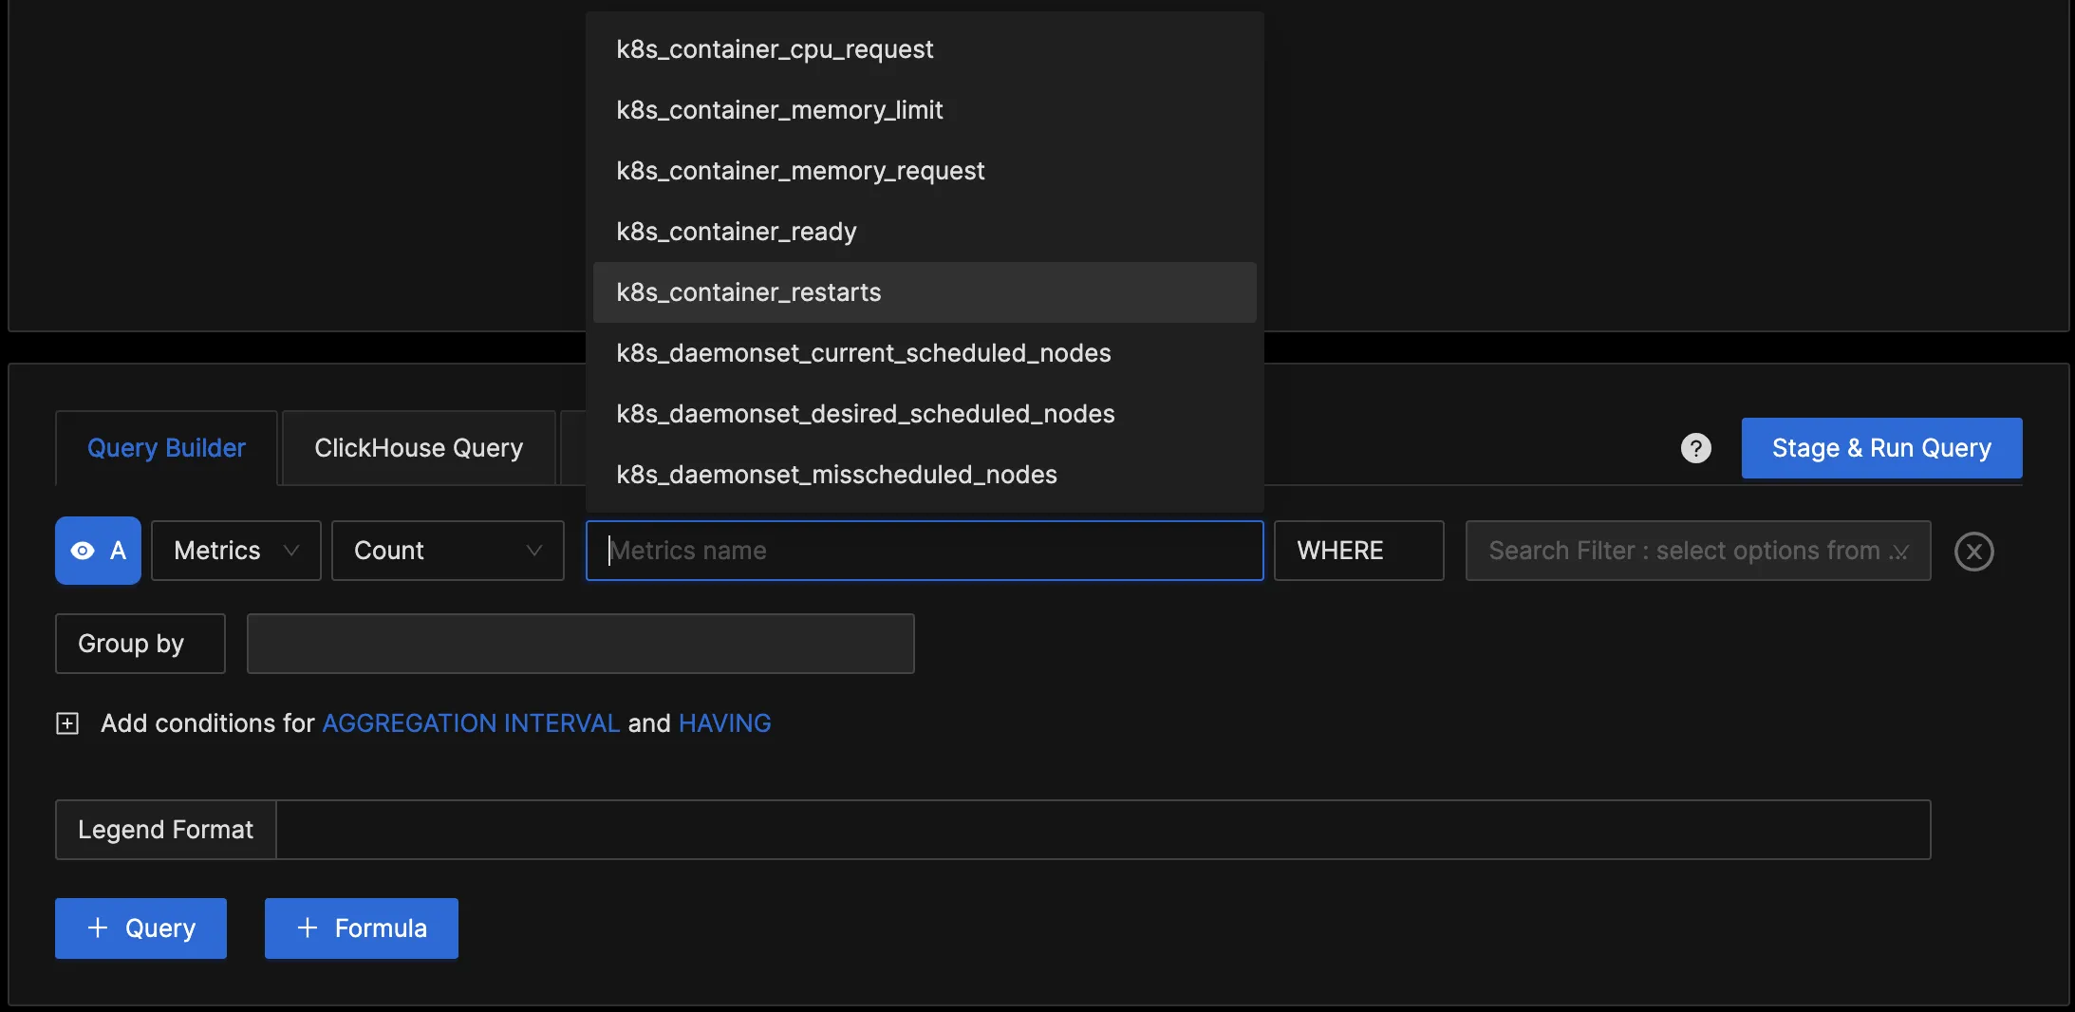The height and width of the screenshot is (1012, 2075).
Task: Switch to Query Builder tab
Action: point(166,448)
